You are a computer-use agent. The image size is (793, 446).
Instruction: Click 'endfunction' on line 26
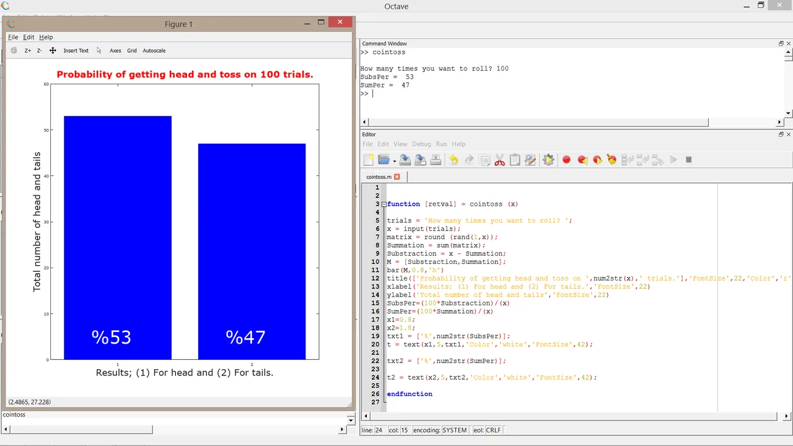click(410, 394)
